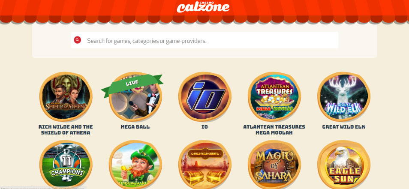Open the Rainbow Jackpots leprechaun game icon
Image resolution: width=409 pixels, height=189 pixels.
[x=135, y=165]
